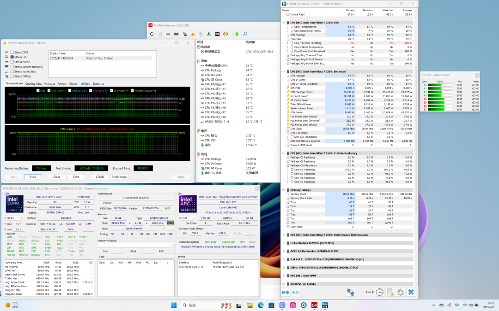Uncheck the Stress FPU checkbox

pos(12,57)
